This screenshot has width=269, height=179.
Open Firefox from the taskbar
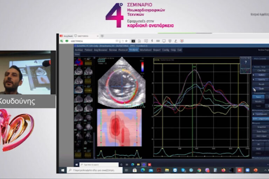tap(223, 170)
